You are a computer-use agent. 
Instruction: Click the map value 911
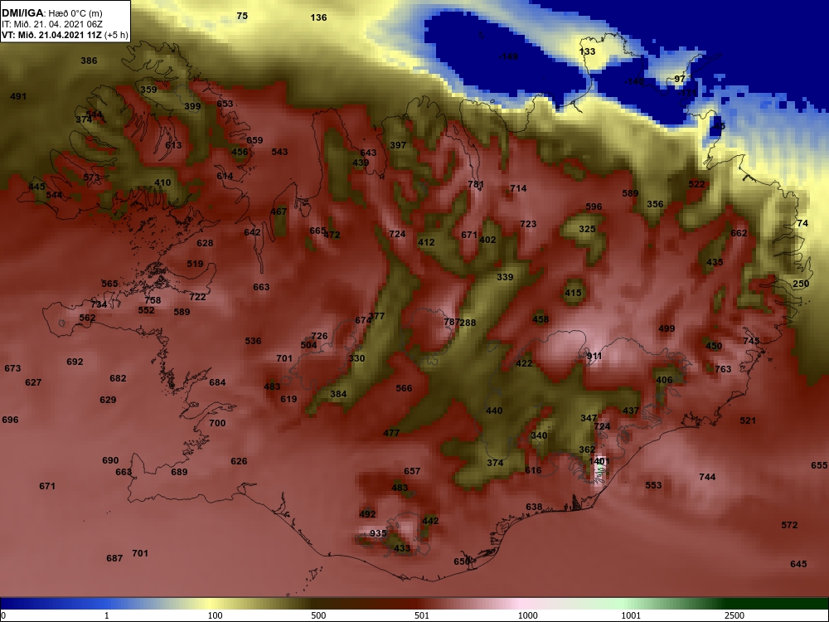click(594, 356)
